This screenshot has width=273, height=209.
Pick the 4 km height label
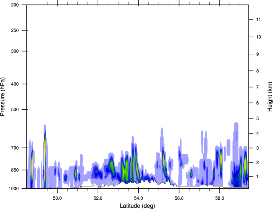coord(258,133)
